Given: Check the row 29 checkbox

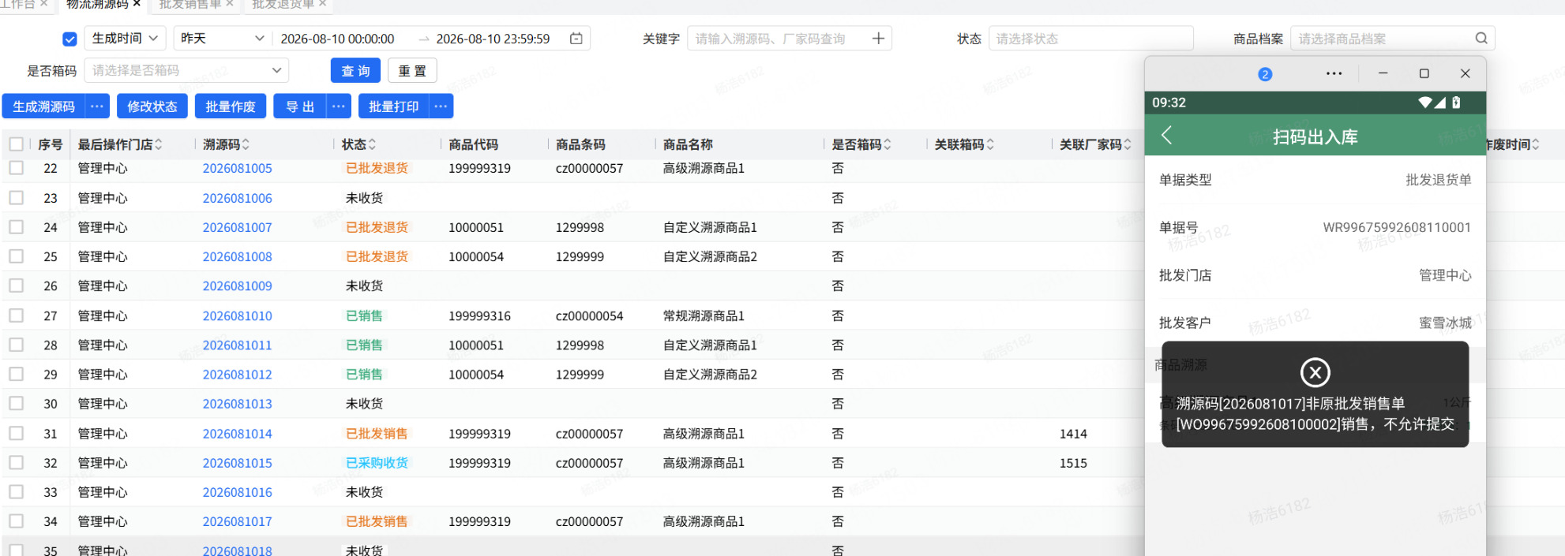Looking at the screenshot, I should point(17,374).
